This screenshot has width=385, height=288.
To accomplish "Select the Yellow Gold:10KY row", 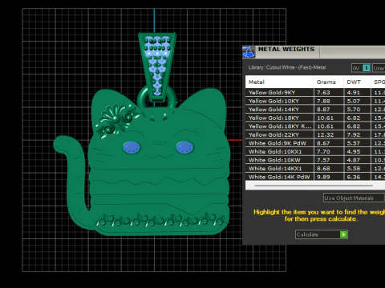I will [315, 101].
